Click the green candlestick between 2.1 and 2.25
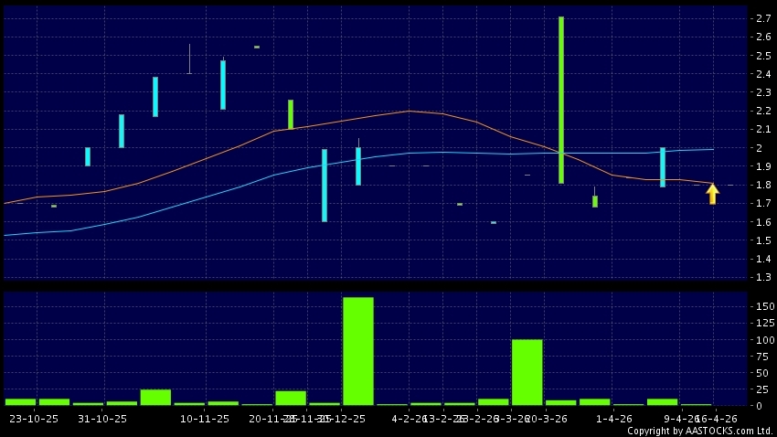777x437 pixels. (x=291, y=114)
